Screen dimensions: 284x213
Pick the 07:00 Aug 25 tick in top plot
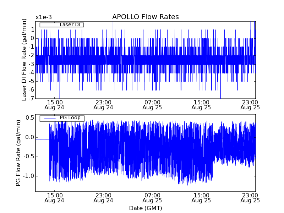152,104
